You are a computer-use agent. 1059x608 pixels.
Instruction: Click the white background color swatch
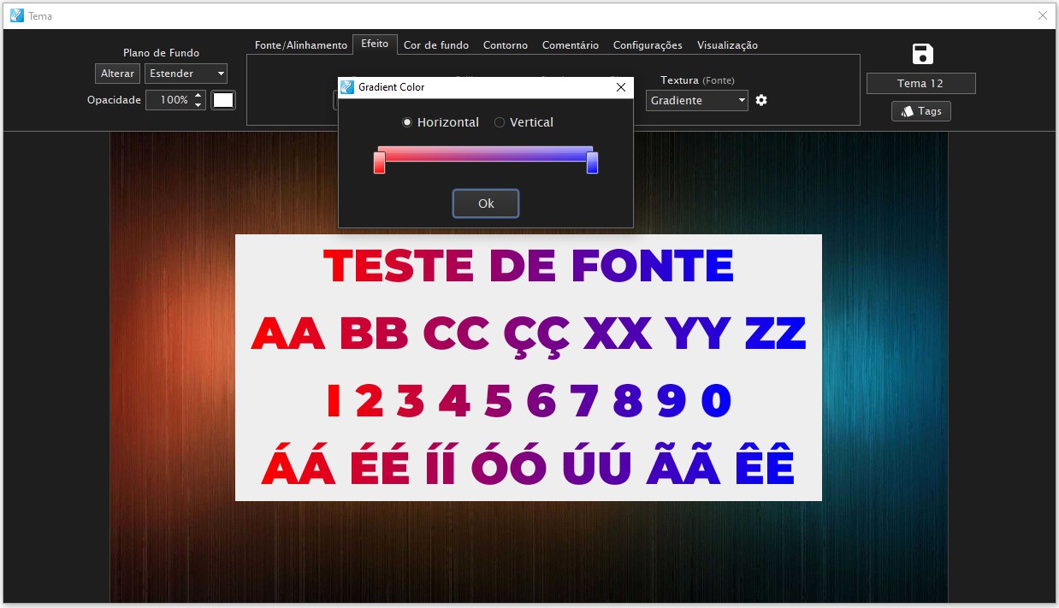tap(223, 100)
